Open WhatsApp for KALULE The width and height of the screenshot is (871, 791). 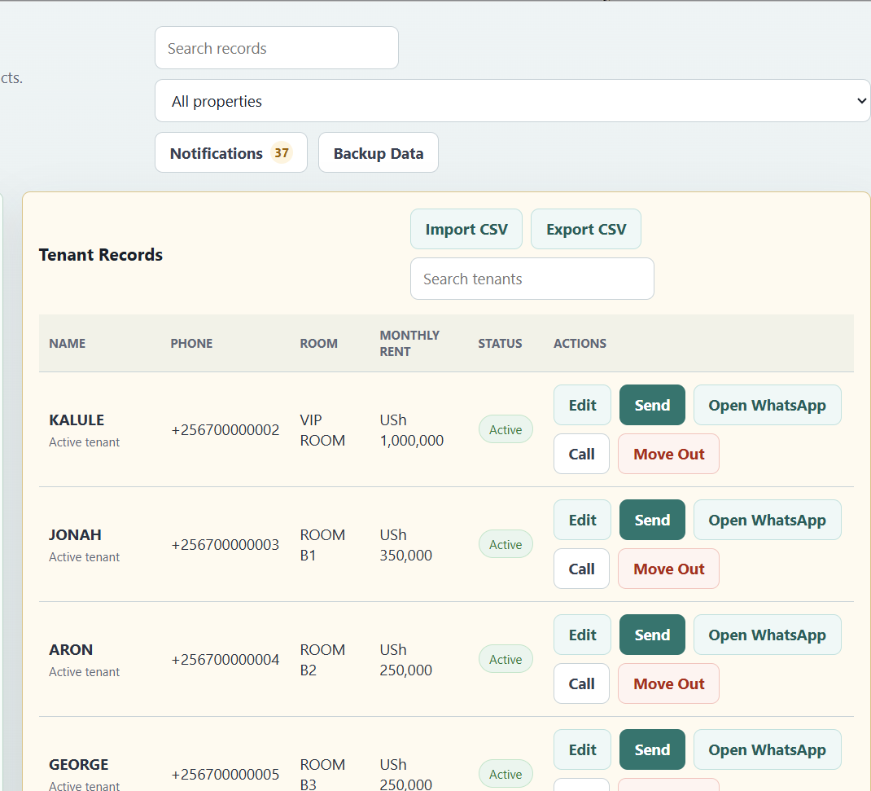click(767, 405)
